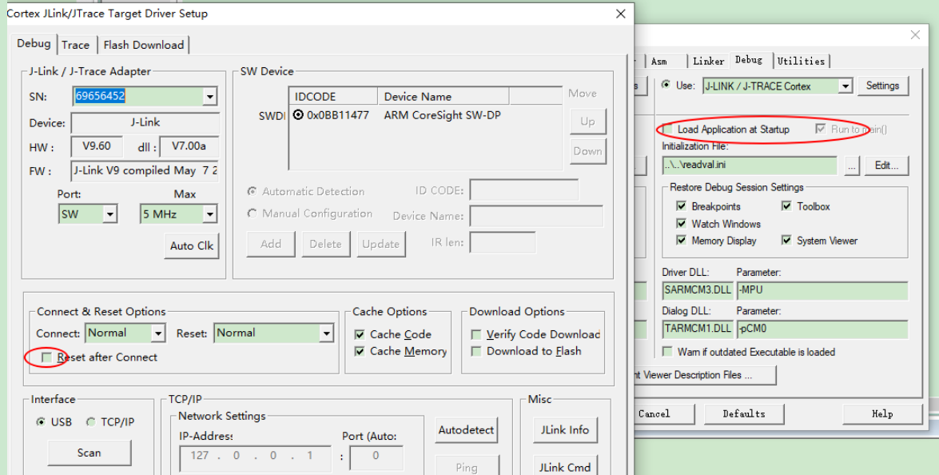The width and height of the screenshot is (939, 475).
Task: Select the Debug tab in Target Driver Setup
Action: (34, 44)
